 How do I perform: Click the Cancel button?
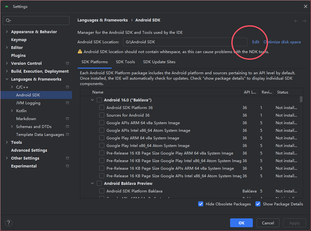tap(268, 223)
